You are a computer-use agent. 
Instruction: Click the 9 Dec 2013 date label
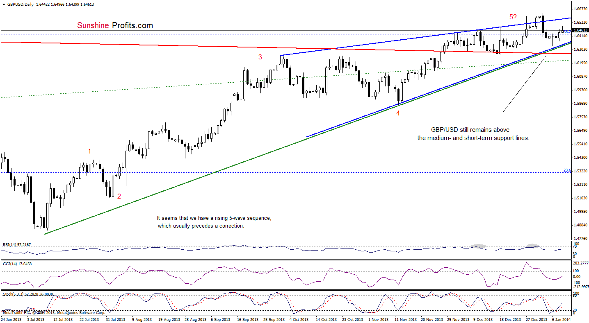click(483, 319)
